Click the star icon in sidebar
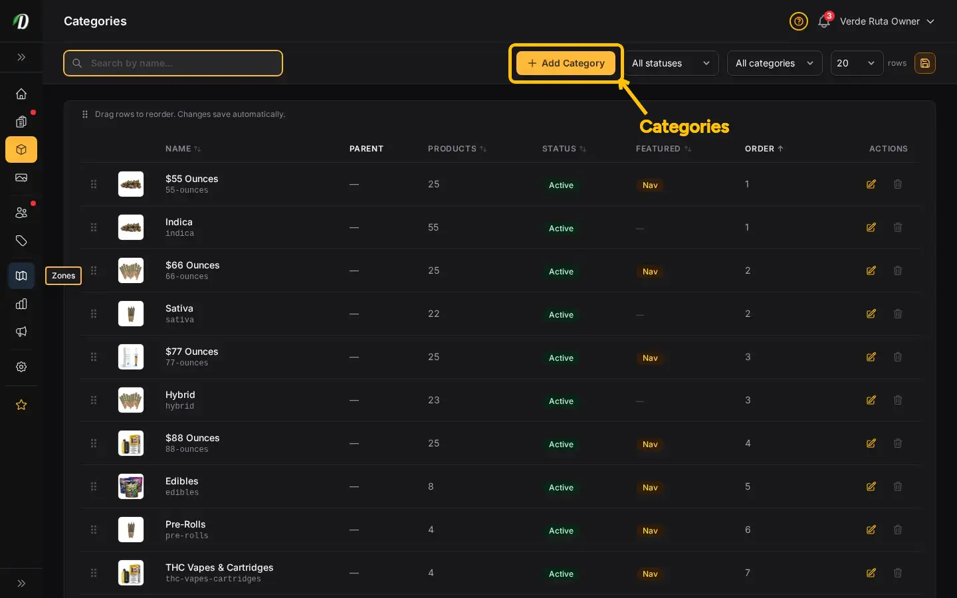 pyautogui.click(x=21, y=405)
